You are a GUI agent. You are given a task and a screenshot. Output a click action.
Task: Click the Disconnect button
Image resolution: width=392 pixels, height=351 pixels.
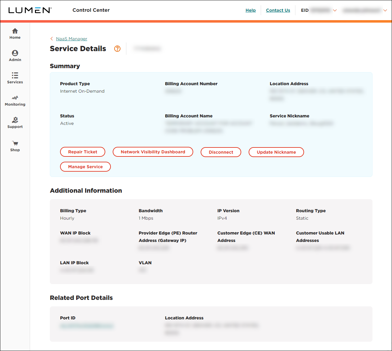coord(221,152)
